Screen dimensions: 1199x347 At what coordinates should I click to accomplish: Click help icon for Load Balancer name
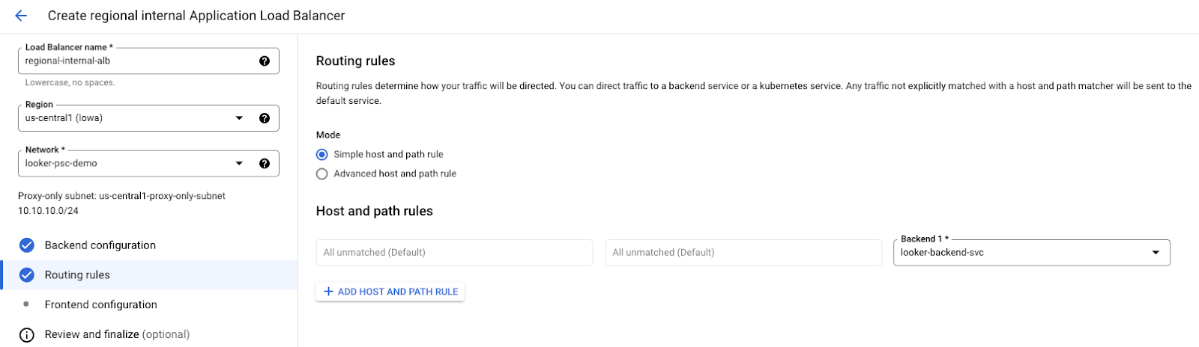tap(265, 61)
